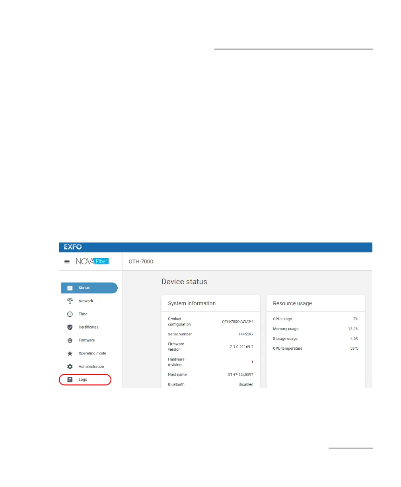Open Operating mode settings
Screen dimensions: 401x487
tap(92, 353)
